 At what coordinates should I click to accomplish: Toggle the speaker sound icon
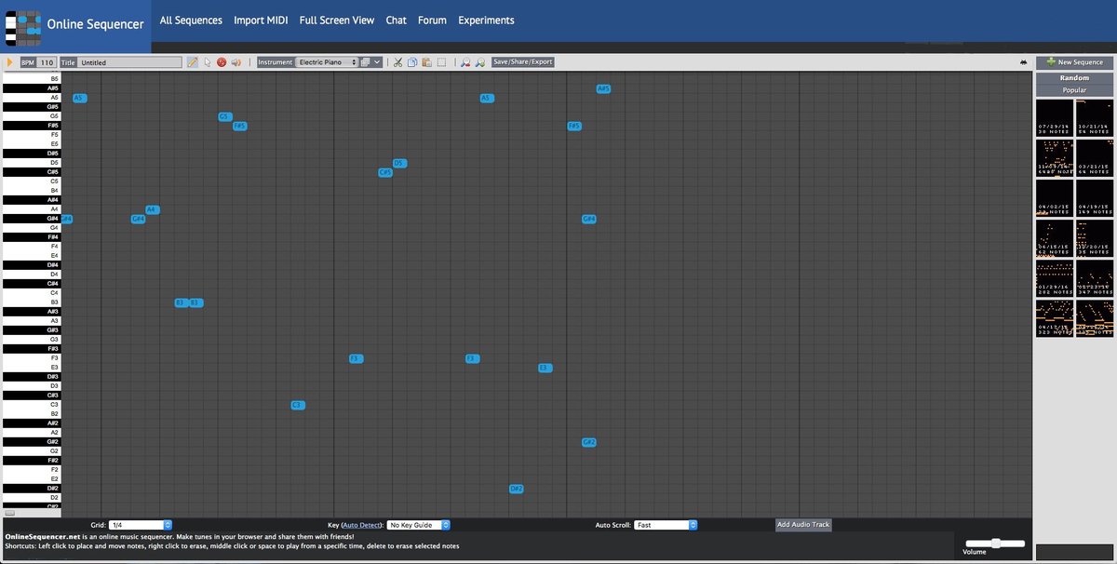coord(236,62)
